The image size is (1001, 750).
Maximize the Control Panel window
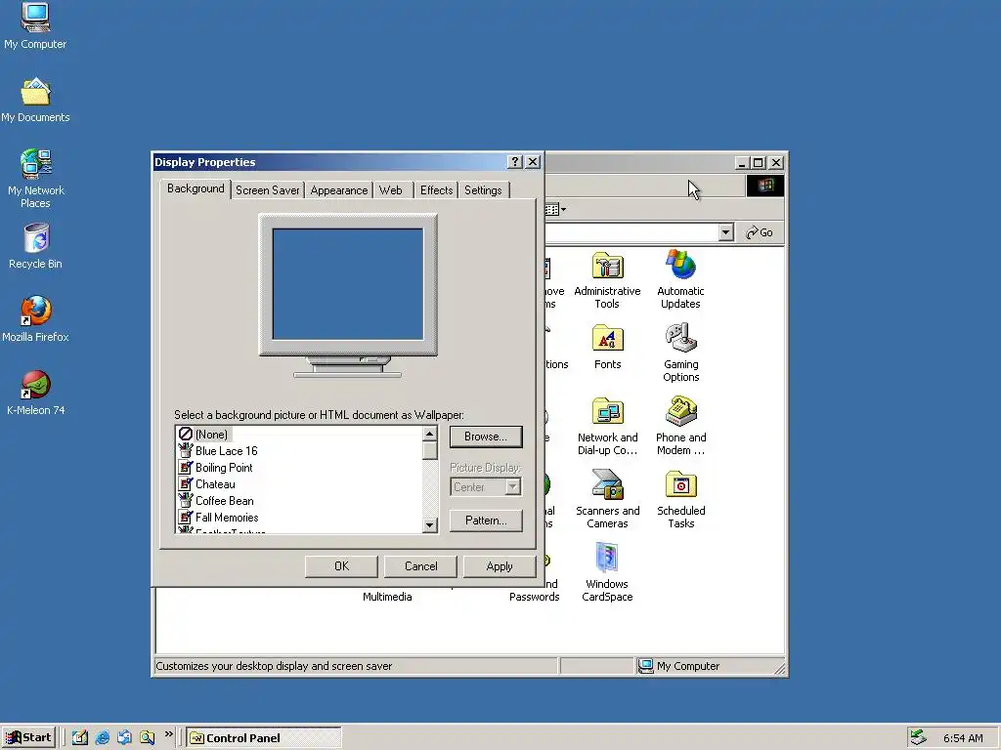pos(758,163)
